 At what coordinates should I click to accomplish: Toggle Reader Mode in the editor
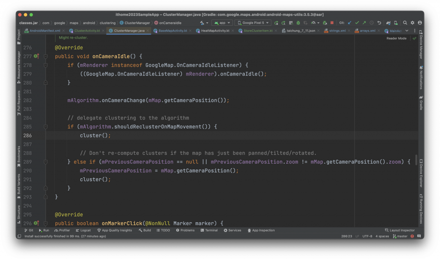click(396, 39)
